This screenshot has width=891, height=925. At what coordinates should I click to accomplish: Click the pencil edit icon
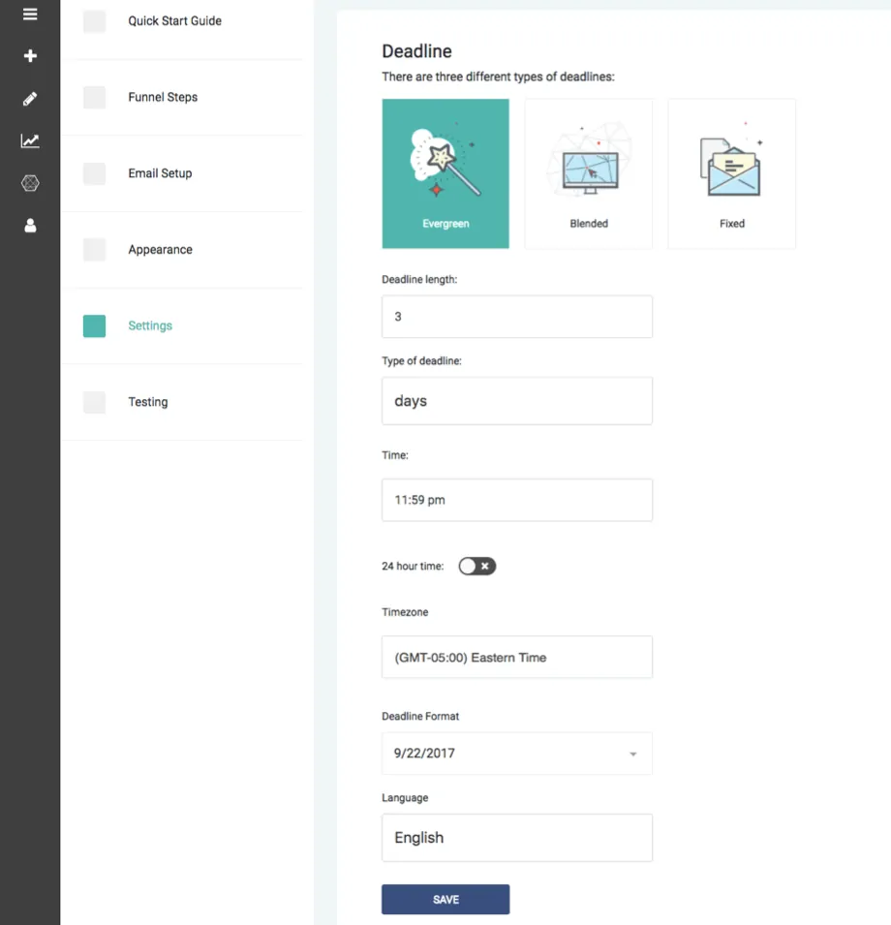click(30, 99)
